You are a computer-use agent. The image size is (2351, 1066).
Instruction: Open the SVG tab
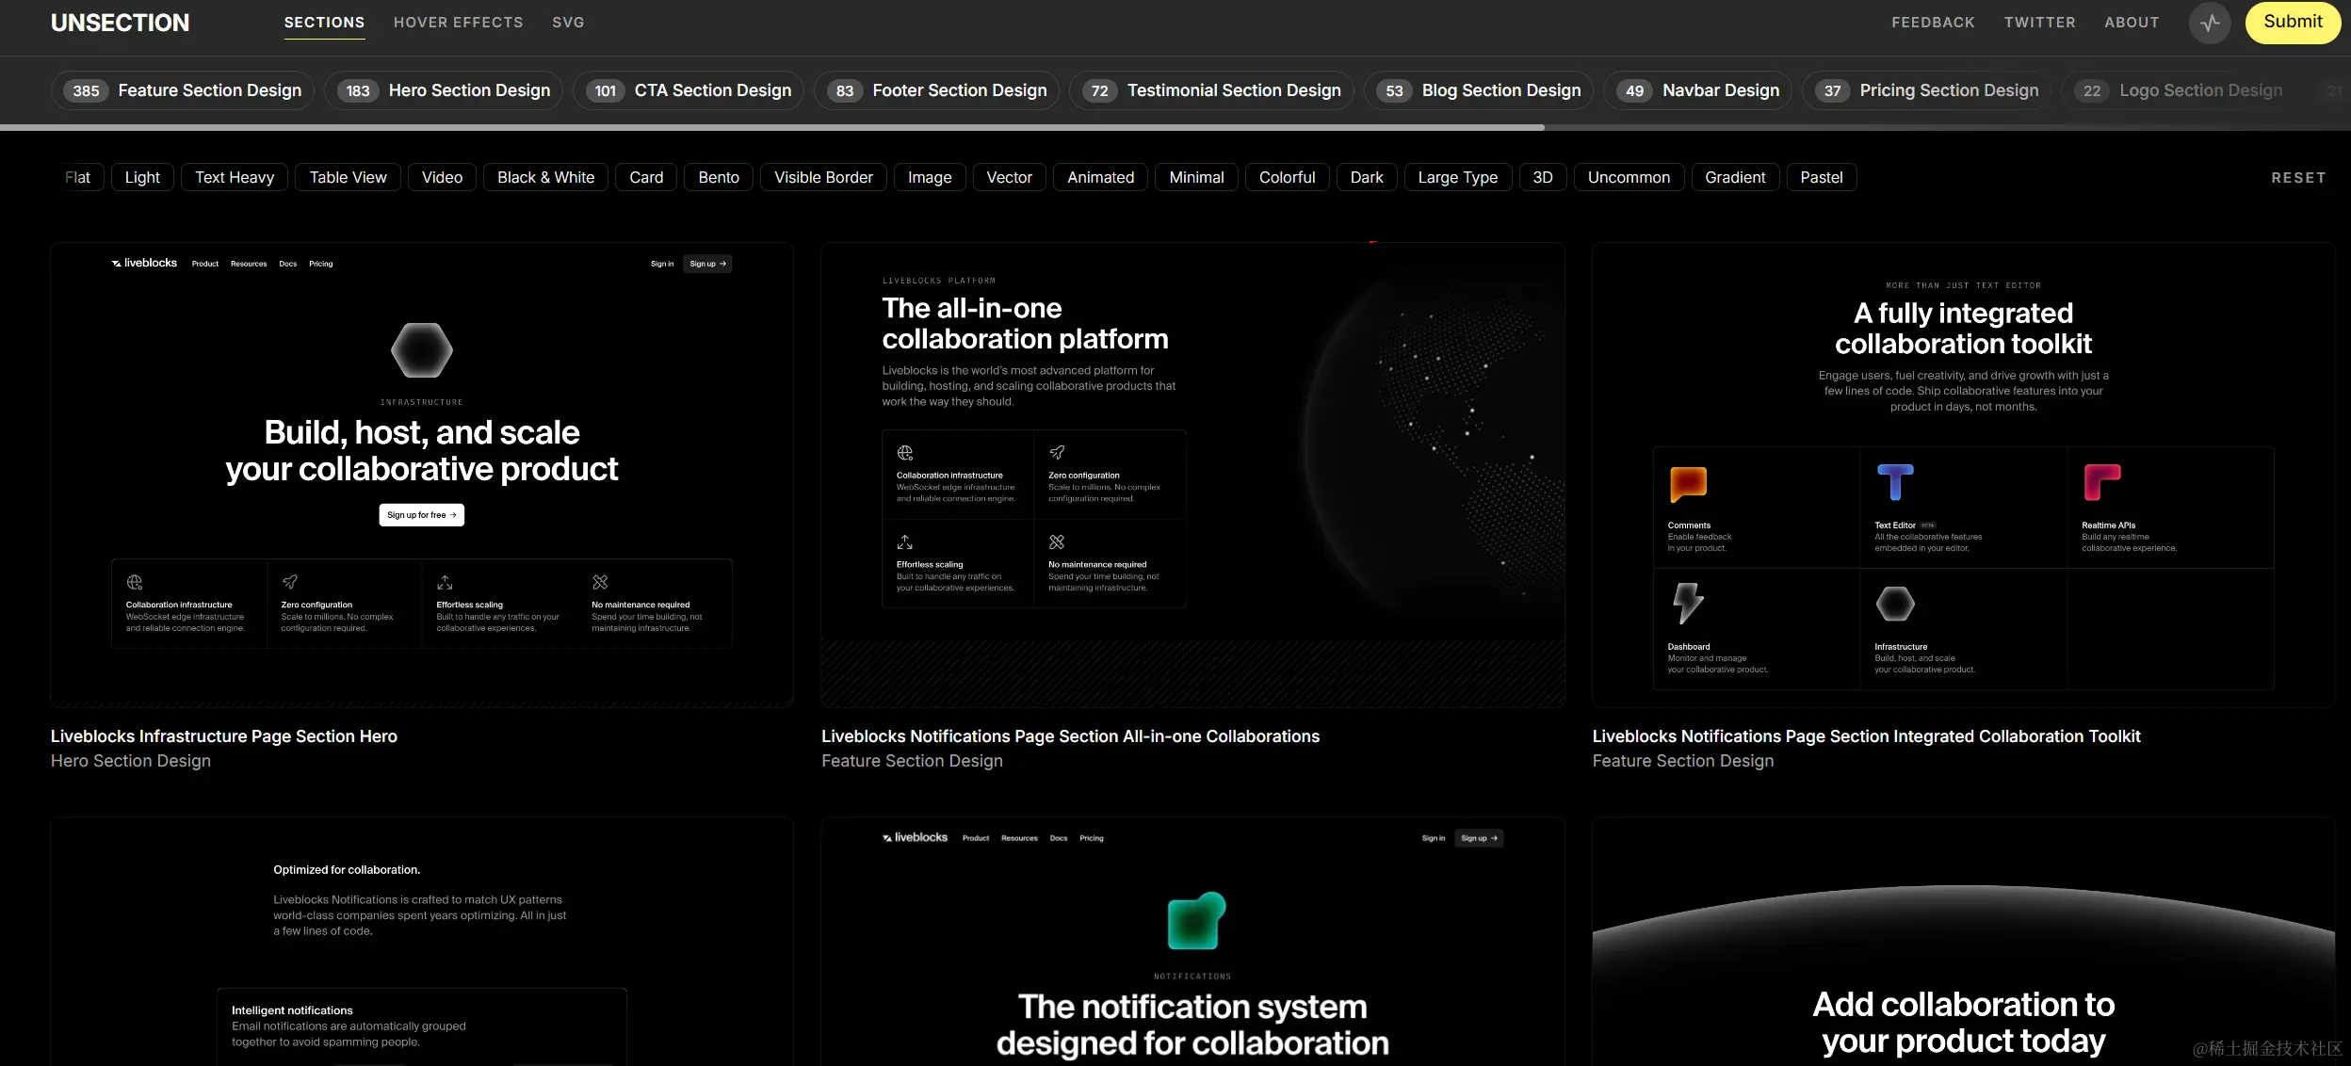pos(568,23)
